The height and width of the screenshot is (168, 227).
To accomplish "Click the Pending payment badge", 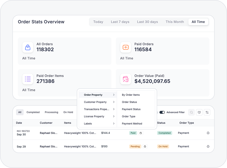I will pyautogui.click(x=135, y=147).
